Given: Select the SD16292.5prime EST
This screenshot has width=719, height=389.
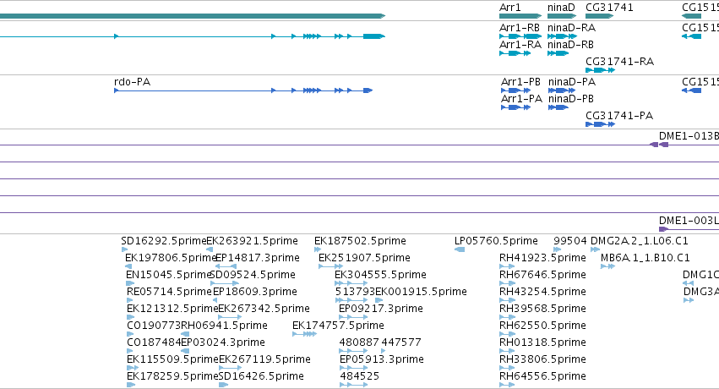Looking at the screenshot, I should (x=164, y=241).
